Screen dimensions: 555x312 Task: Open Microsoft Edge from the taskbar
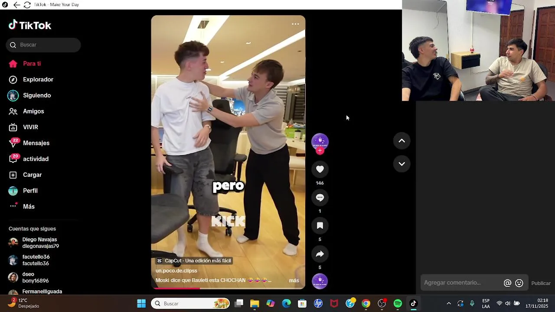(287, 304)
